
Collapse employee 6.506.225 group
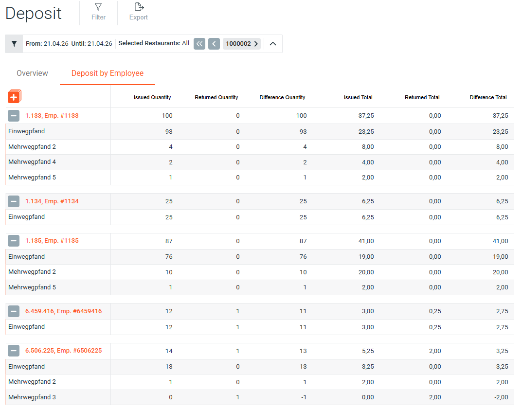(x=14, y=351)
